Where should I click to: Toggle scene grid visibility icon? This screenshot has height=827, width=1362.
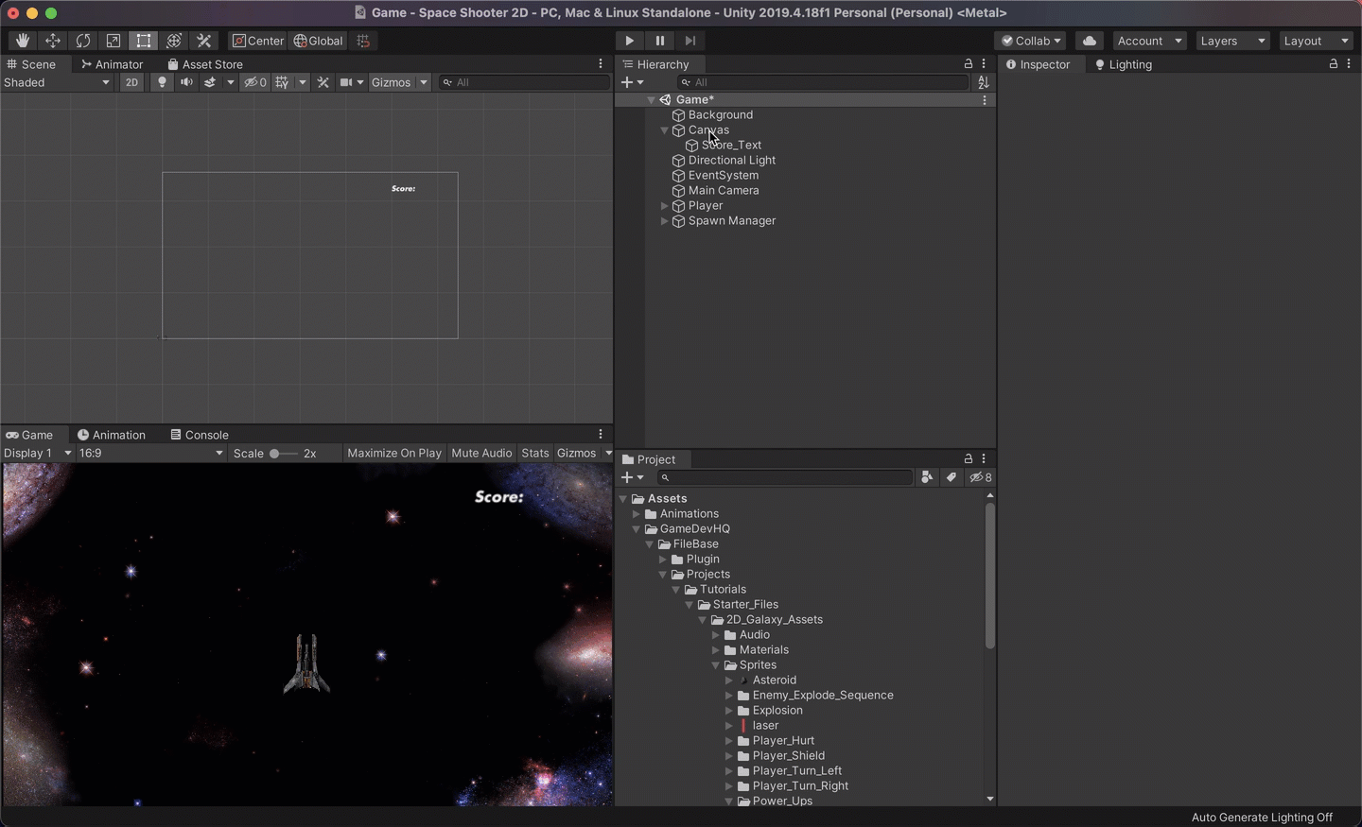pos(282,82)
